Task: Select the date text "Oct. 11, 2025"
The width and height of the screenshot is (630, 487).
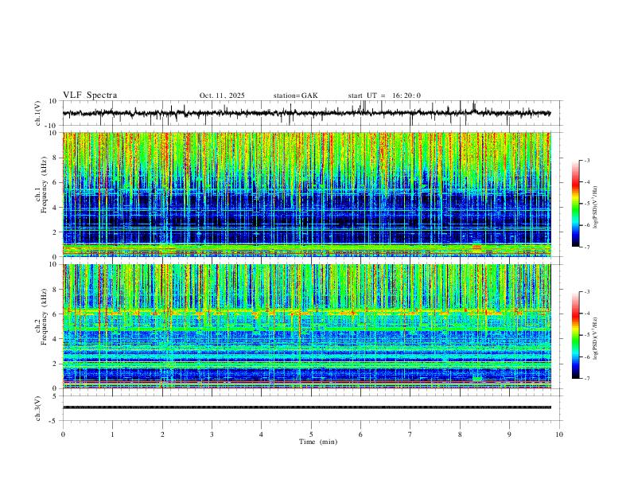Action: pos(222,95)
